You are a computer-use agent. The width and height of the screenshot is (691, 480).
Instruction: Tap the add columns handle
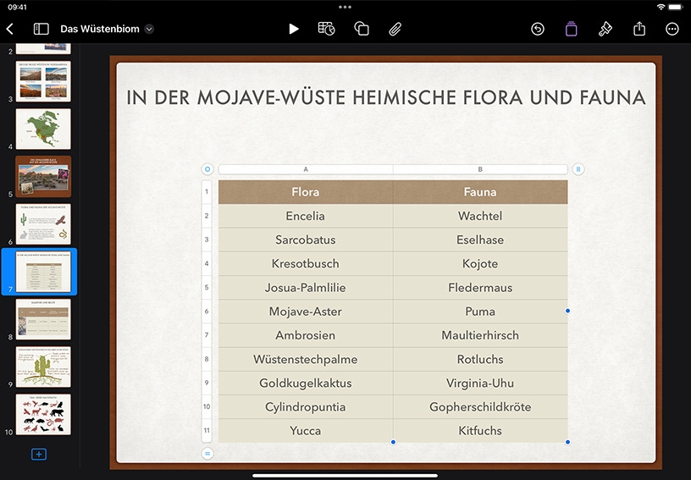[x=578, y=169]
